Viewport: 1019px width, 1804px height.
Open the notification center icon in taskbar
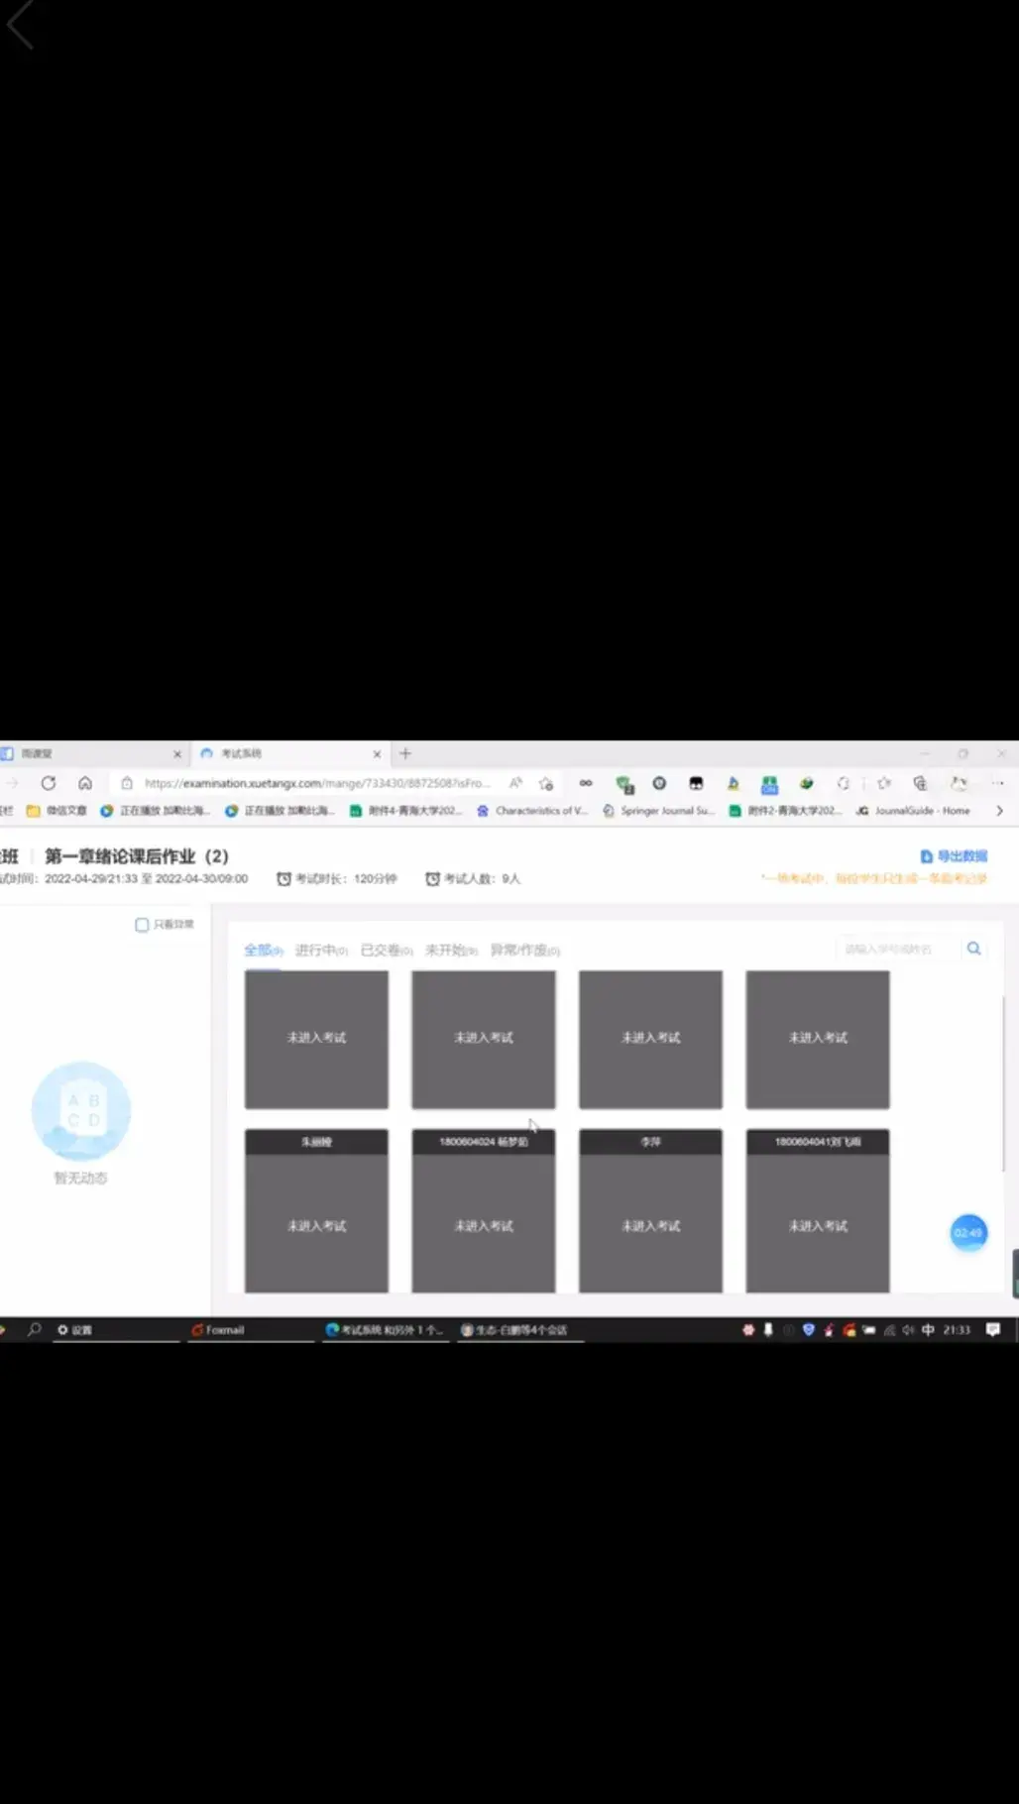(x=993, y=1330)
